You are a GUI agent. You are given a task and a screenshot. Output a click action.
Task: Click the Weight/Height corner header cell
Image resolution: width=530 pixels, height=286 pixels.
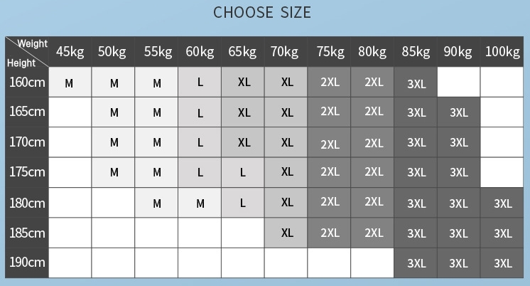pyautogui.click(x=27, y=52)
